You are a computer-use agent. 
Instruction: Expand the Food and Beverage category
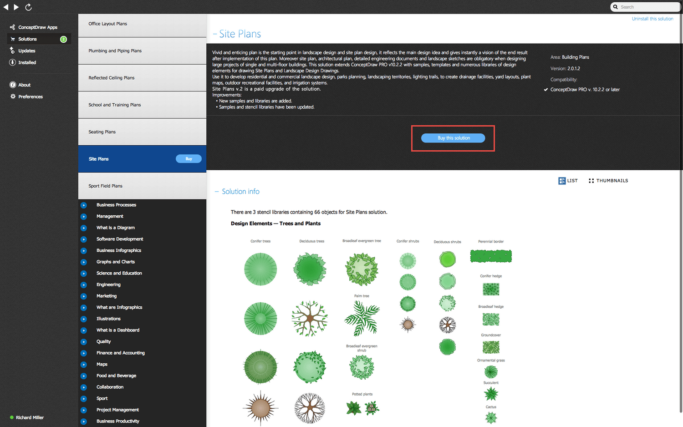[x=84, y=376]
